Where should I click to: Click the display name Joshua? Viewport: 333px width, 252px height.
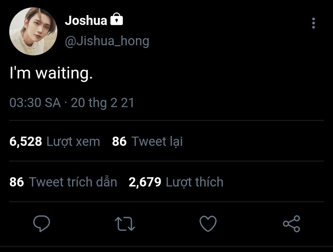pyautogui.click(x=86, y=21)
